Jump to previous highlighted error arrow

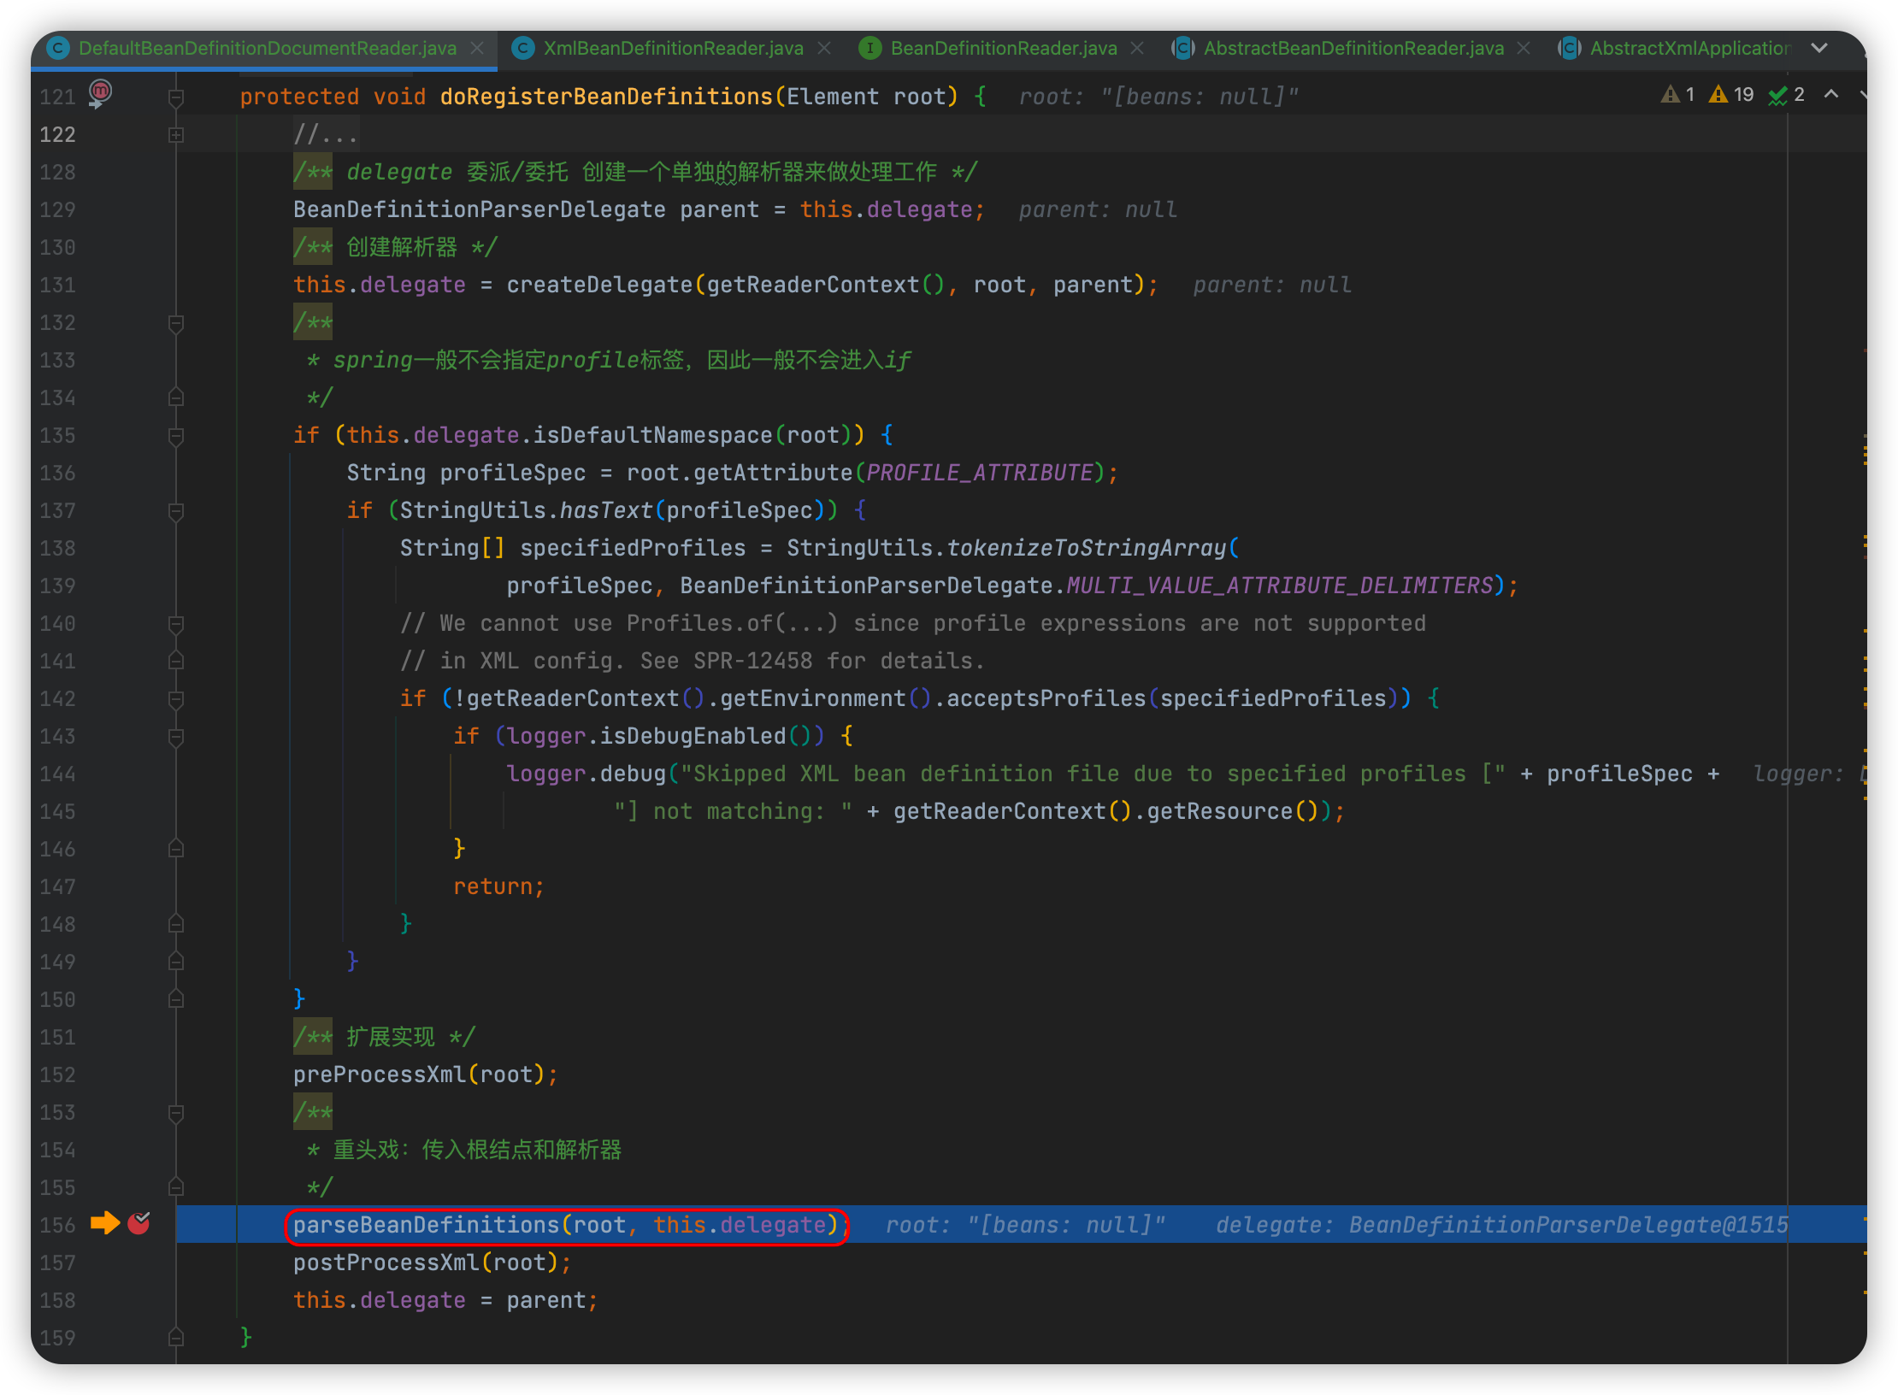[1831, 95]
